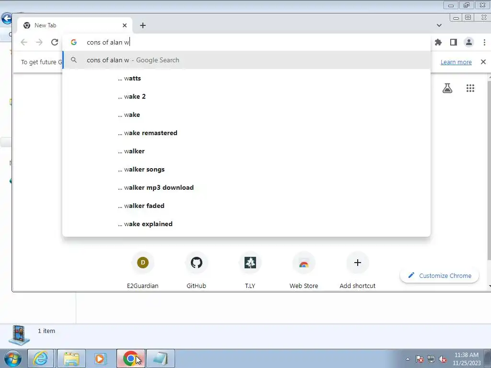Click the browser back arrow
This screenshot has width=491, height=368.
coord(24,42)
